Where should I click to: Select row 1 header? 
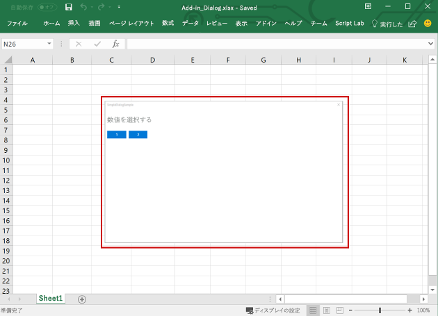pos(6,69)
